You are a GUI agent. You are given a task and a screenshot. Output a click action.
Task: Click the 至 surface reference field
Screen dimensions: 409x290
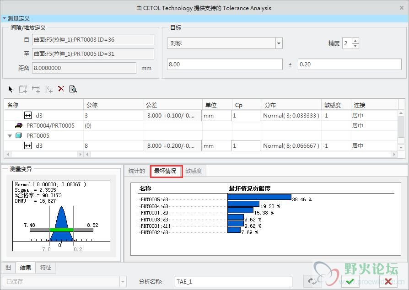pyautogui.click(x=93, y=54)
